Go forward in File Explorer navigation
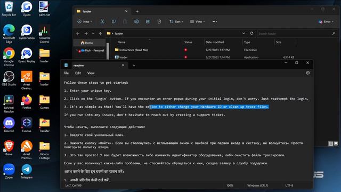This screenshot has width=341, height=192. (86, 34)
